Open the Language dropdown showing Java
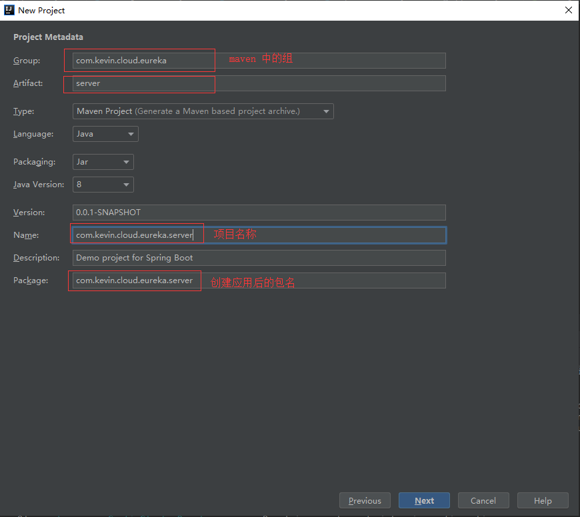 (x=105, y=134)
